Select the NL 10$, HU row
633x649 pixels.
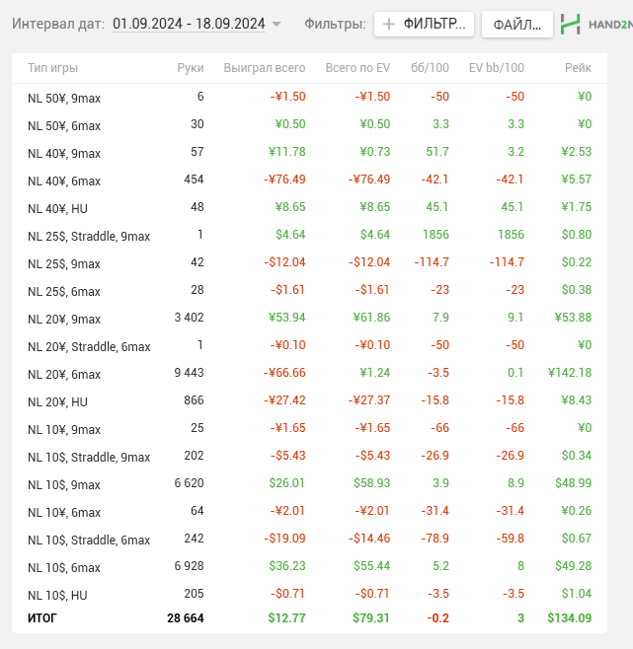pyautogui.click(x=309, y=594)
